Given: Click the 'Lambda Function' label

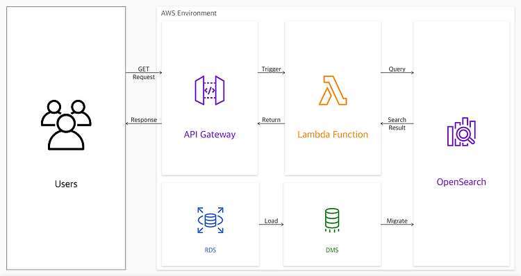Looking at the screenshot, I should (x=333, y=135).
